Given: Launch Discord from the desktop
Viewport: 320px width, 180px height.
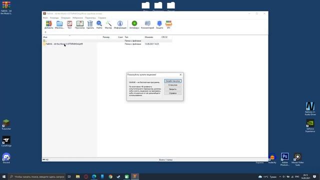Looking at the screenshot, I should 6,158.
